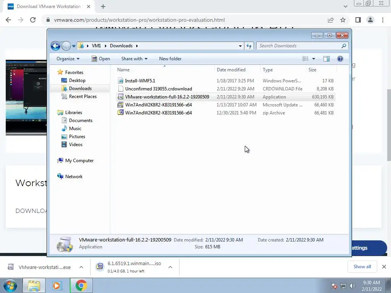
Task: Open the recent pages dropdown beside Forward
Action: (74, 46)
